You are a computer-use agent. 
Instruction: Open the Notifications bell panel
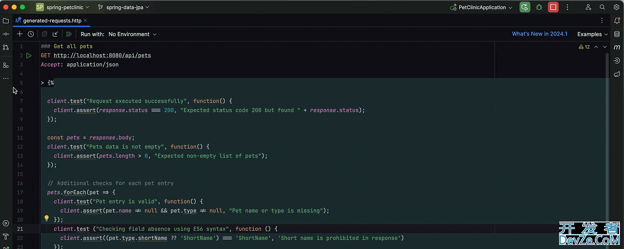coord(617,21)
